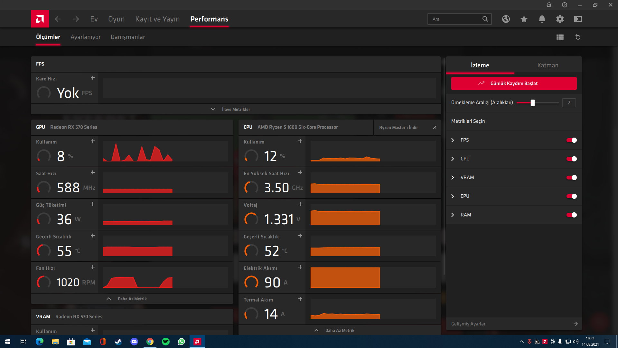
Task: Adjust Örnekleme Aralığı slider handle
Action: pos(533,103)
